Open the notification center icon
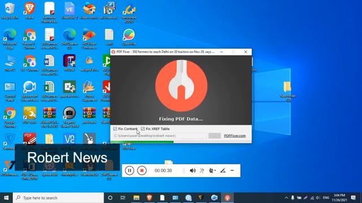 353,198
